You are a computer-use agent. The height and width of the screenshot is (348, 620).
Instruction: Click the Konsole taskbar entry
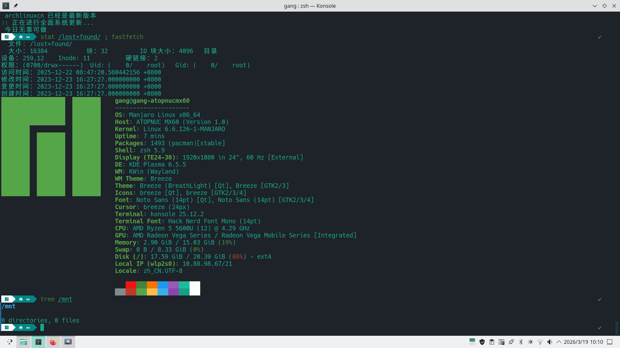point(38,342)
